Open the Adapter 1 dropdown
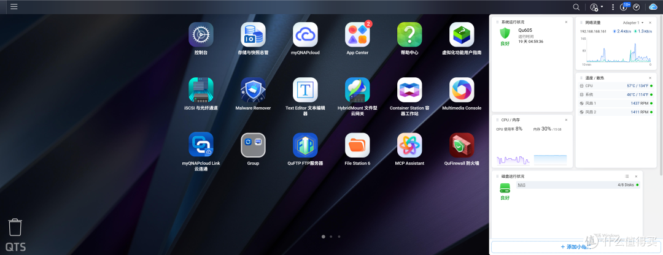Viewport: 663px width, 255px height. 633,23
